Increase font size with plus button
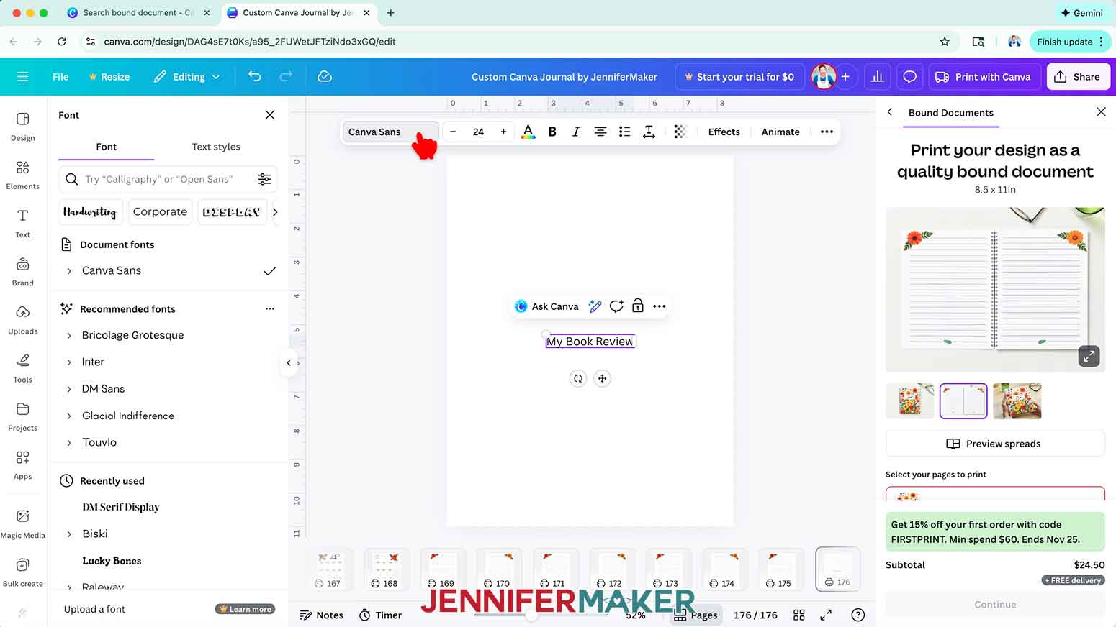Viewport: 1116px width, 627px height. tap(503, 132)
